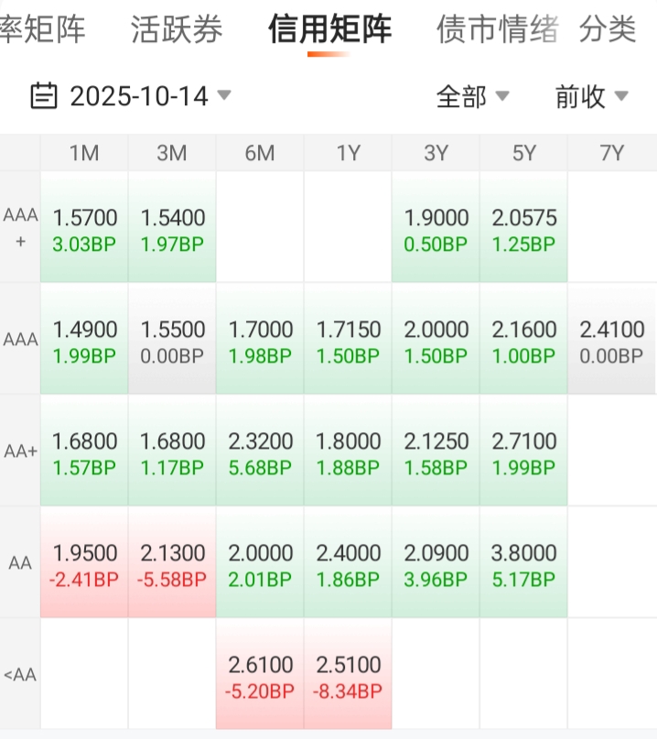Open the 前收 comparison dropdown
The height and width of the screenshot is (739, 657).
coord(591,95)
